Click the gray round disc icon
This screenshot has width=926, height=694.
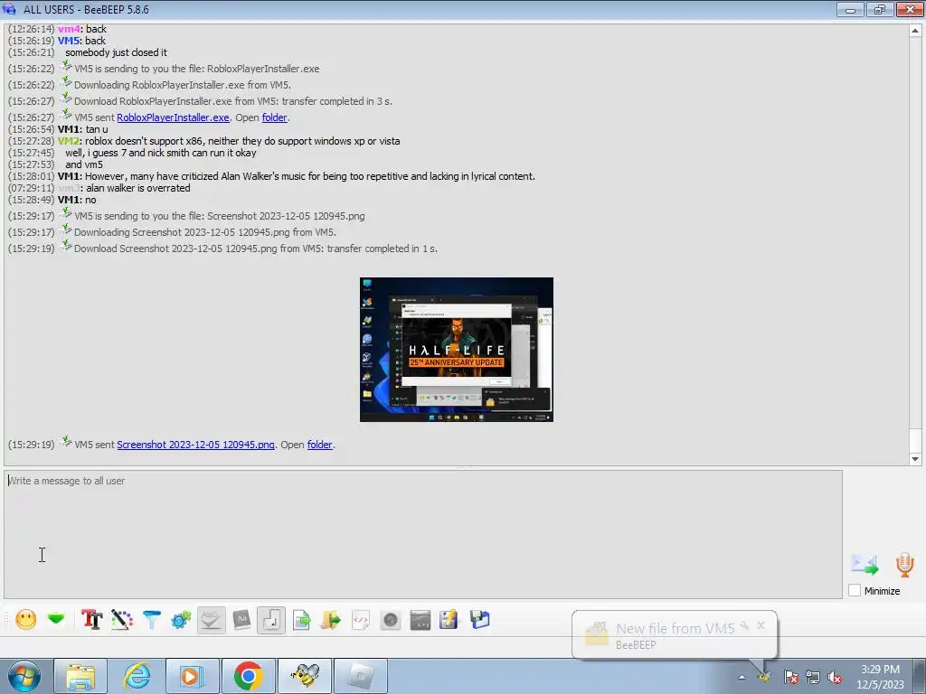pos(391,620)
